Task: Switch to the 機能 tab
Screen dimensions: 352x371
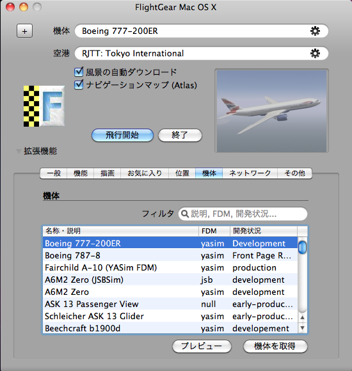Action: coord(81,173)
